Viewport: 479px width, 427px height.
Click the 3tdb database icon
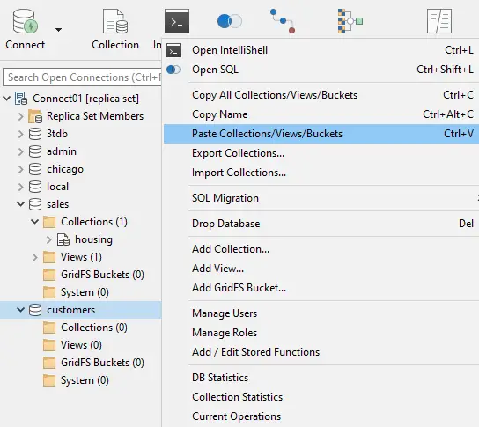click(x=35, y=134)
